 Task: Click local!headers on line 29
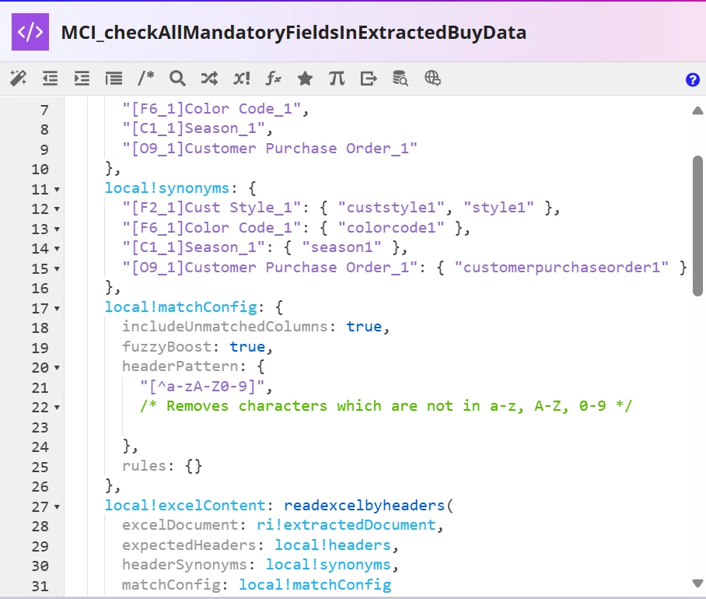[333, 545]
